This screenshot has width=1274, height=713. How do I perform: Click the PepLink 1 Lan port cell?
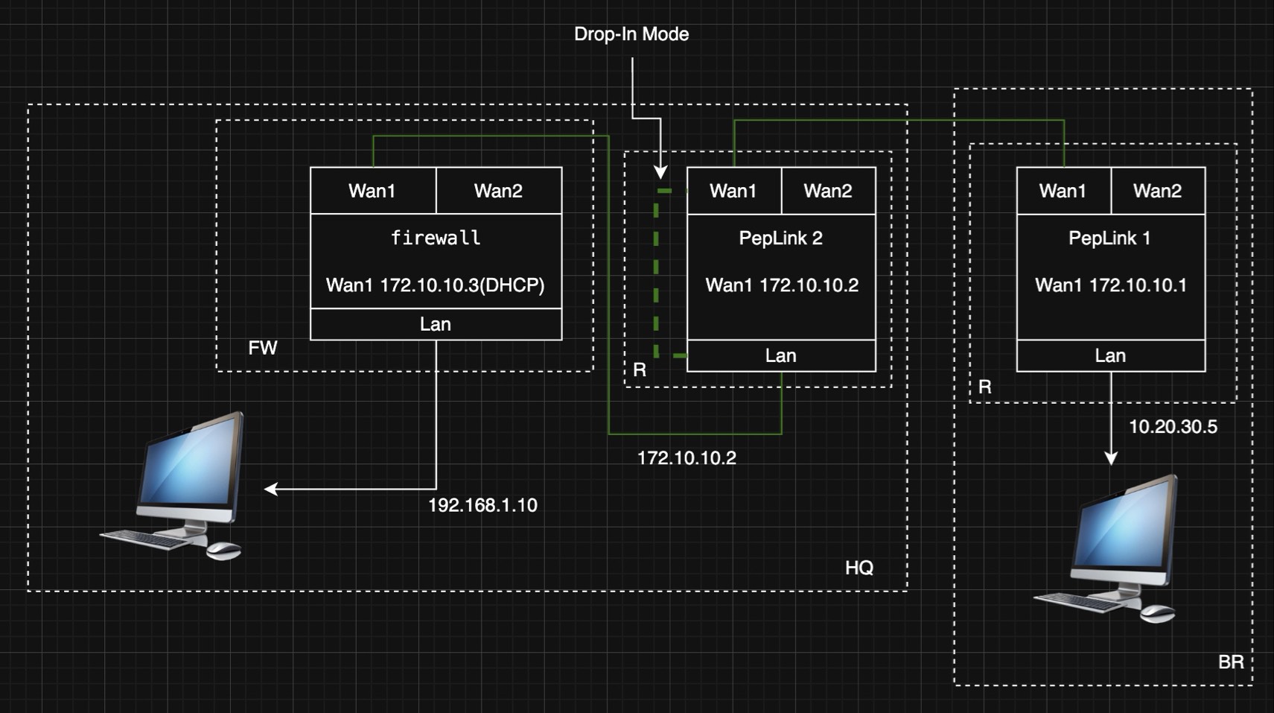1110,356
